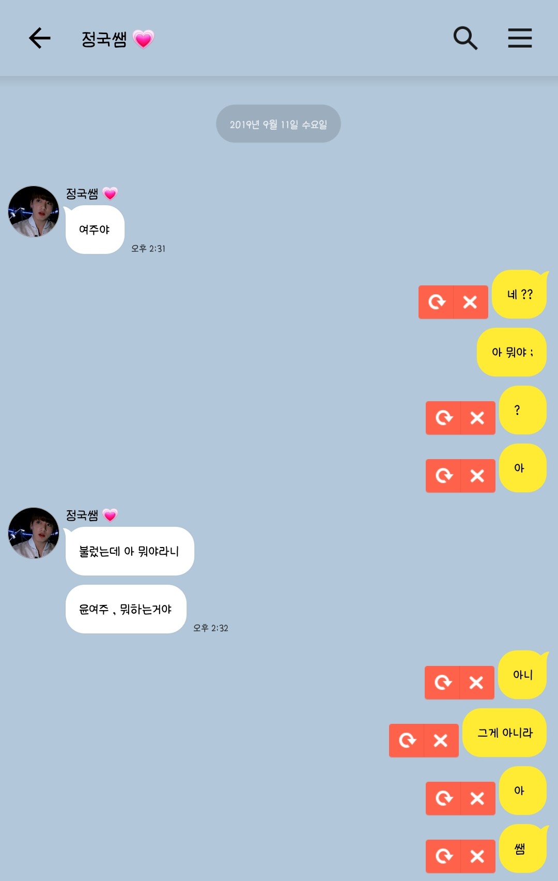The width and height of the screenshot is (558, 881).
Task: Delete the failed '아니' message
Action: coord(477,682)
